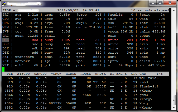Click the highlighted red DSK label
Image resolution: width=178 pixels, height=112 pixels.
6,40
